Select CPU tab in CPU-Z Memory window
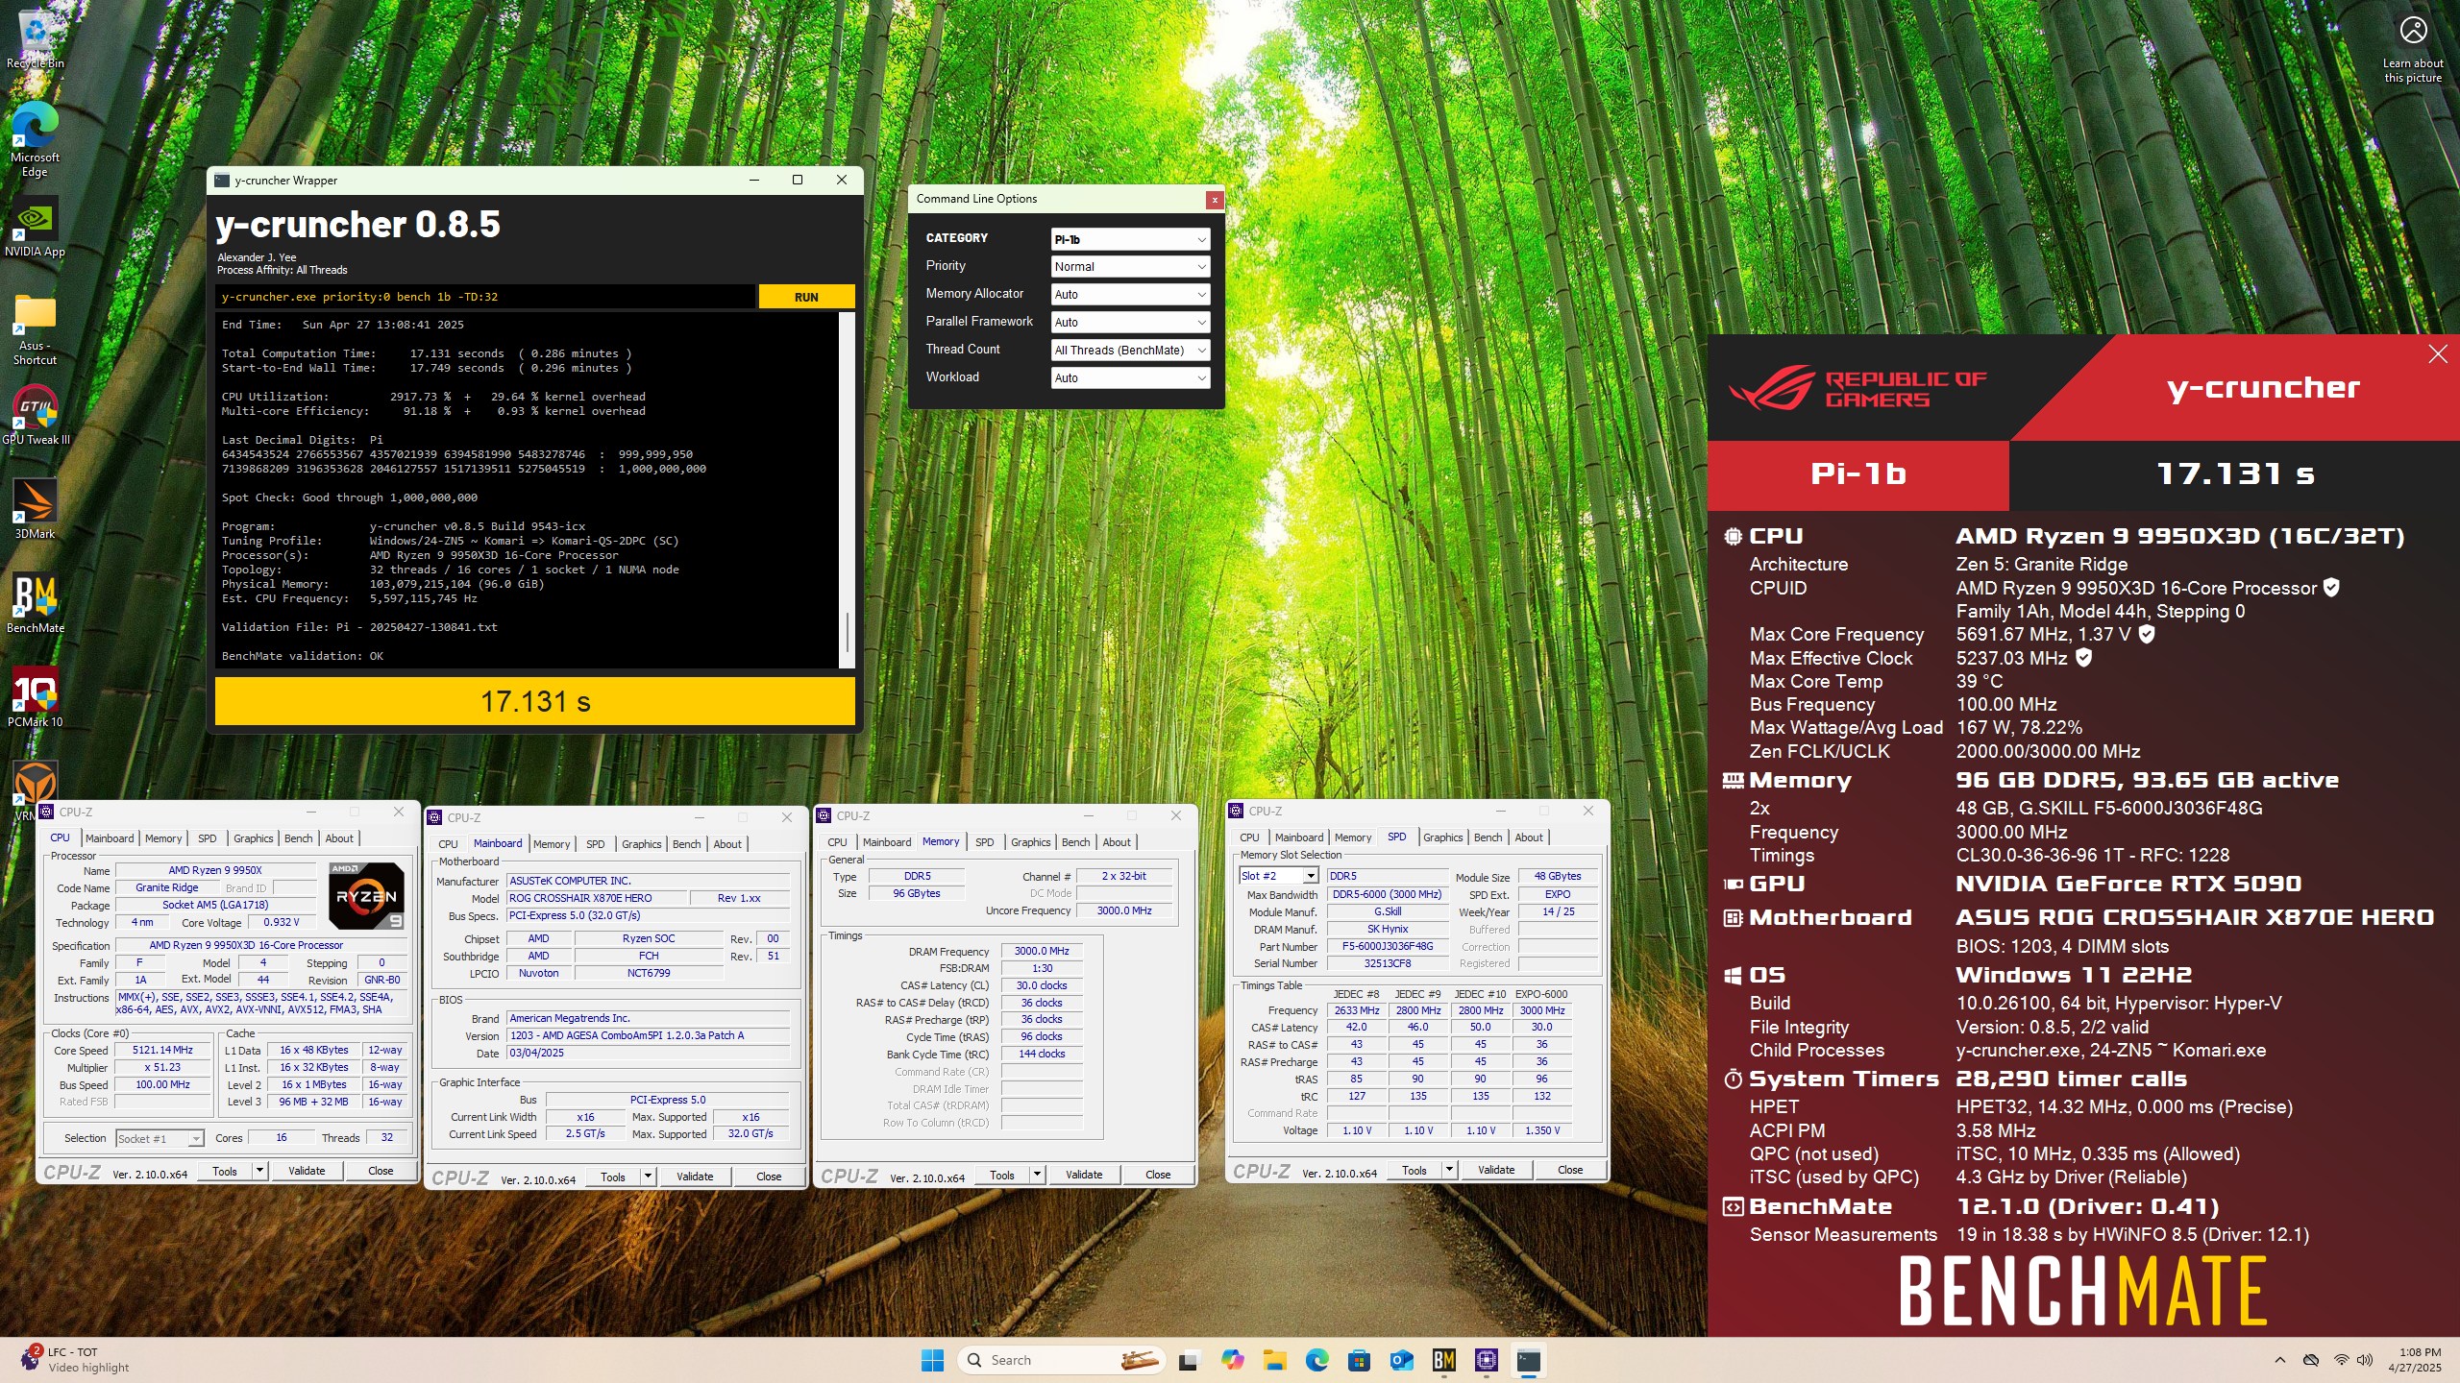 [x=837, y=842]
